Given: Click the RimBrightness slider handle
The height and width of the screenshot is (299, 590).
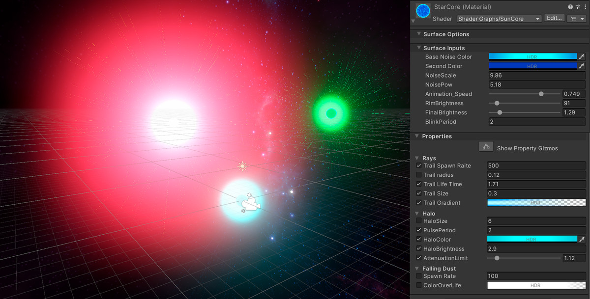Looking at the screenshot, I should [x=497, y=103].
